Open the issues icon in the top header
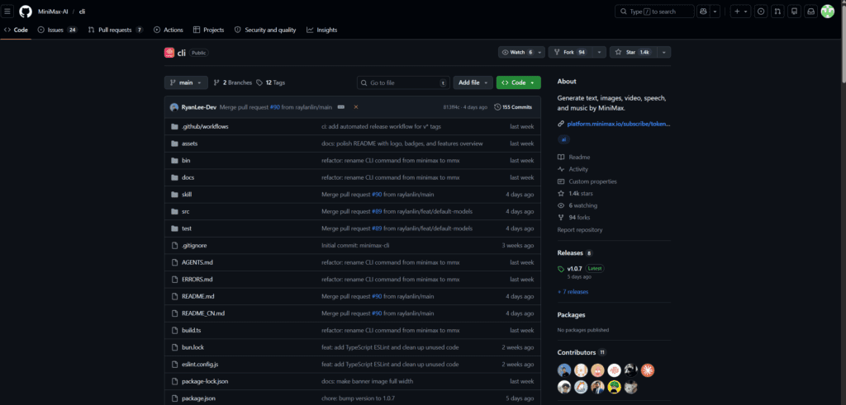Image resolution: width=846 pixels, height=405 pixels. pos(761,12)
